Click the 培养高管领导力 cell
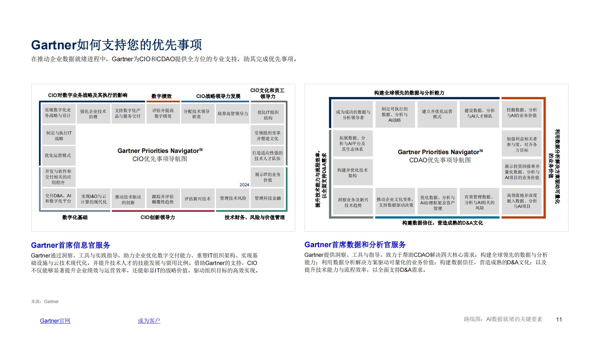Viewport: 600px width, 337px height. pyautogui.click(x=233, y=114)
